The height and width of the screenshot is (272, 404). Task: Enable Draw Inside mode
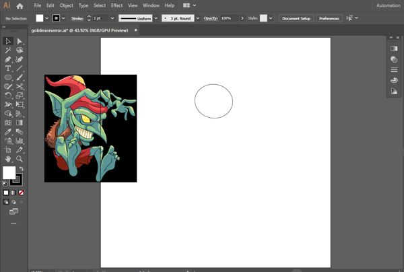point(21,202)
